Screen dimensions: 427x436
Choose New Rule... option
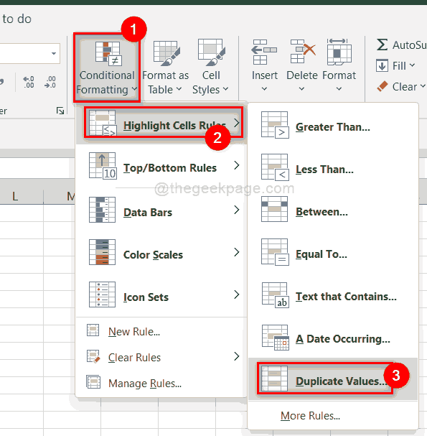pyautogui.click(x=161, y=331)
